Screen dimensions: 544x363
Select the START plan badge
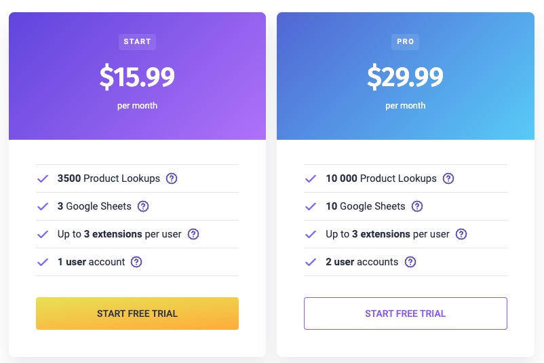point(137,42)
